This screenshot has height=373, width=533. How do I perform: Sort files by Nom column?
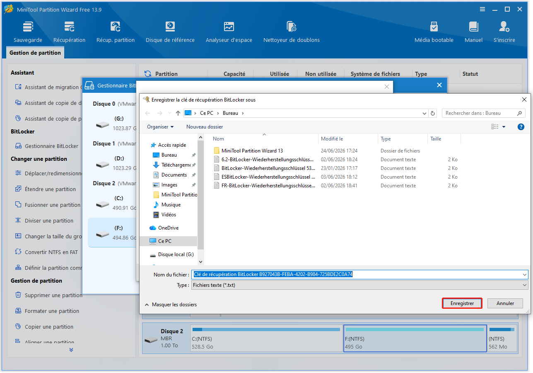218,139
